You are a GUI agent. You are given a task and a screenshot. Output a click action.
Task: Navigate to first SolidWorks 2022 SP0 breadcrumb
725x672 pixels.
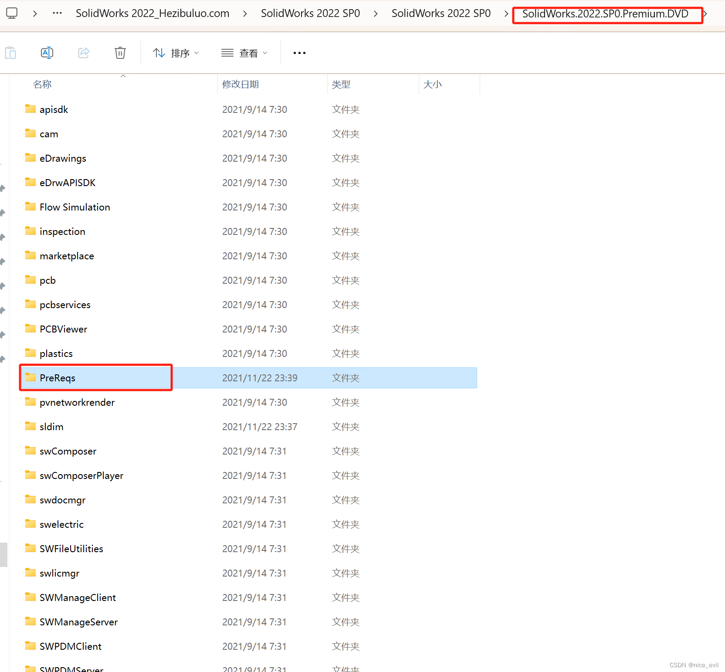pos(311,14)
